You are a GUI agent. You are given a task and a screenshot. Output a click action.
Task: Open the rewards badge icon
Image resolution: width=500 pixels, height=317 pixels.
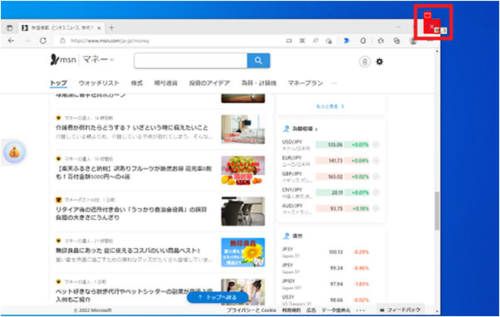(365, 61)
